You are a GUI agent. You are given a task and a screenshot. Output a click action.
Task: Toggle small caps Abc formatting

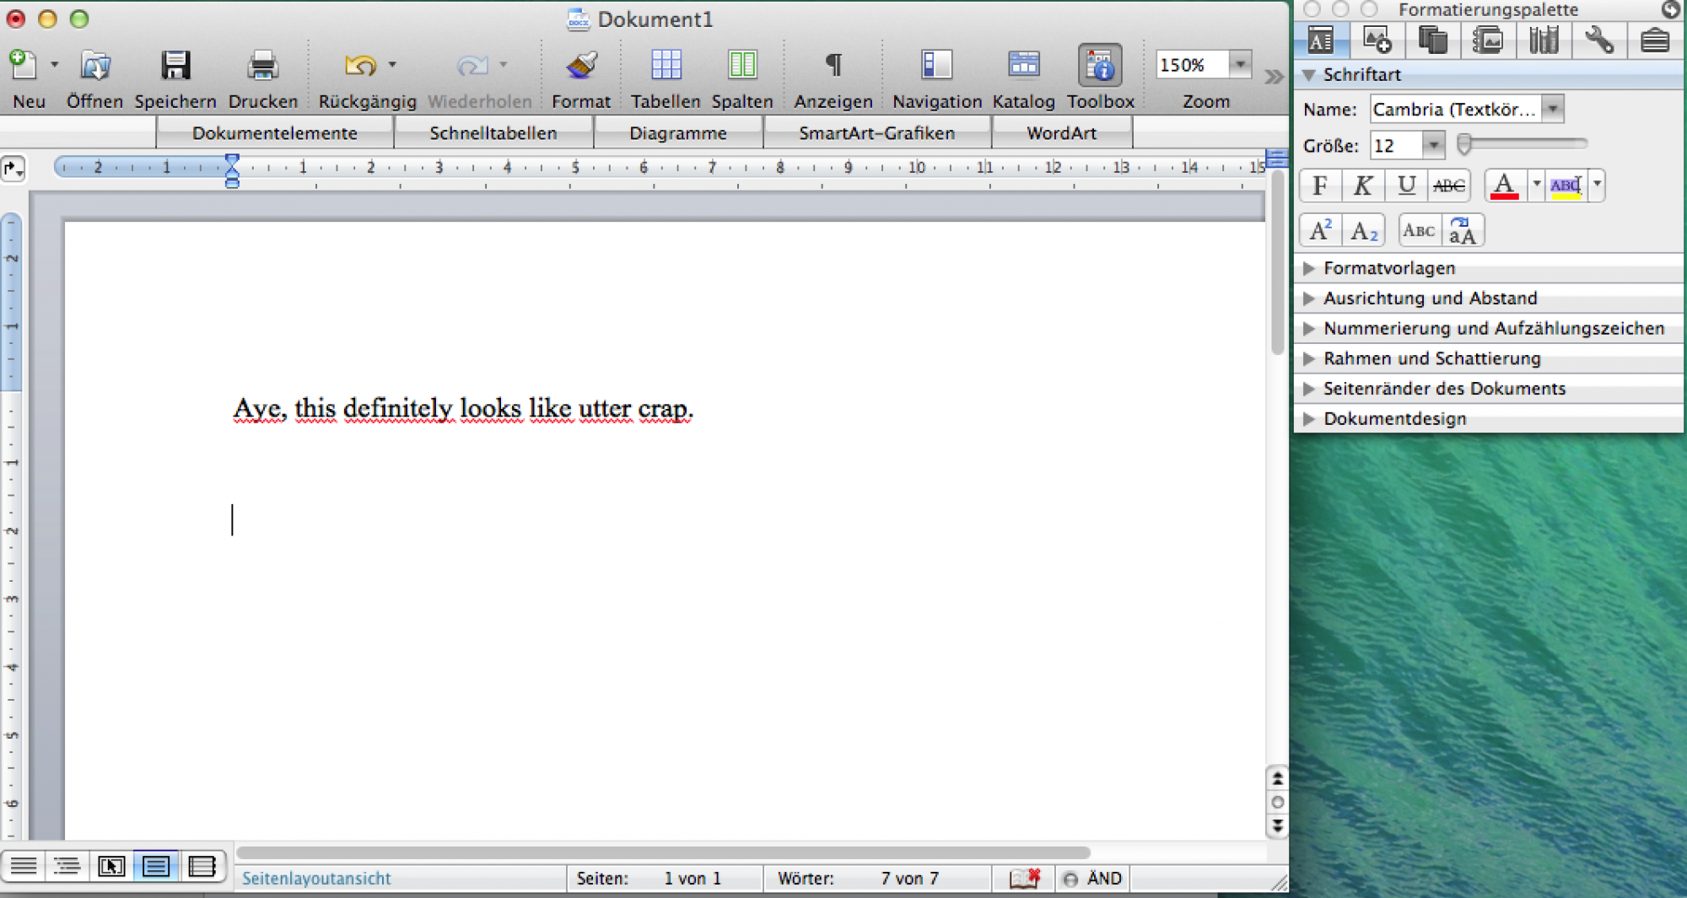coord(1419,230)
